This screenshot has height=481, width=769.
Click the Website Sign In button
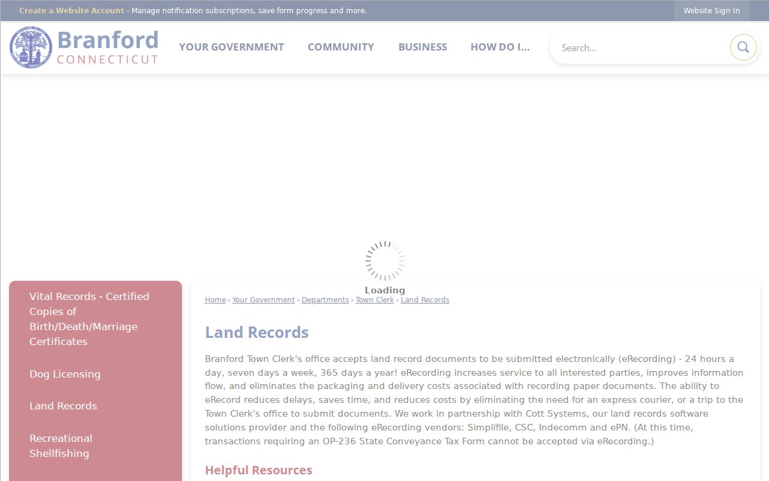tap(711, 11)
